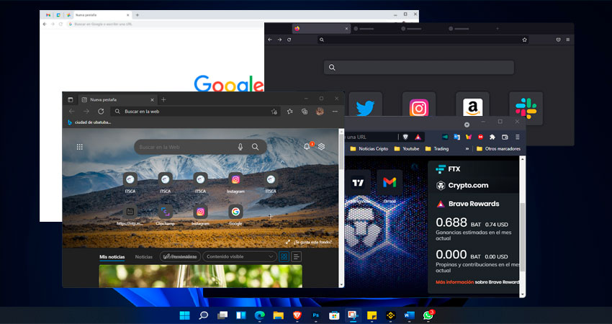
Task: Expand the 'Contenido visible' dropdown
Action: point(239,256)
